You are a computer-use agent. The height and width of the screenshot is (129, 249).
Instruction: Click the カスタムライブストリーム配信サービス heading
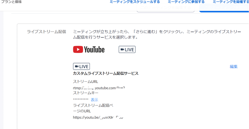pyautogui.click(x=106, y=73)
